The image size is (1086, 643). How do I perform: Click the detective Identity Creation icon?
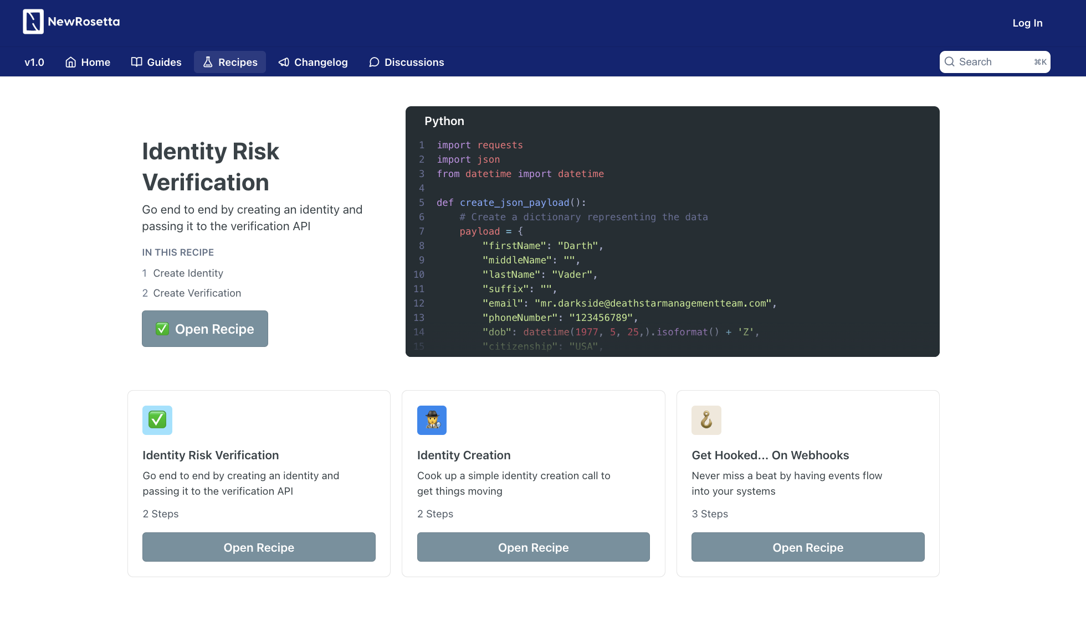(x=432, y=420)
